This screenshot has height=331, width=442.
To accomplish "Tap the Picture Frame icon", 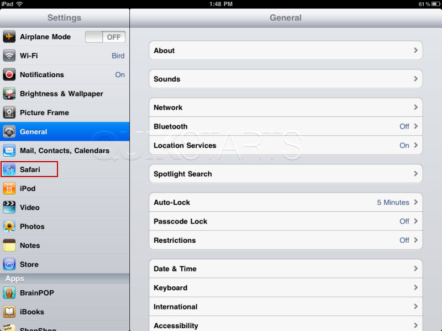I will 9,113.
